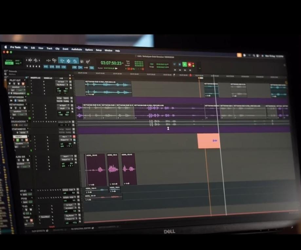Click the RX Spectral Editor button at bottom
The height and width of the screenshot is (250, 301).
[82, 228]
